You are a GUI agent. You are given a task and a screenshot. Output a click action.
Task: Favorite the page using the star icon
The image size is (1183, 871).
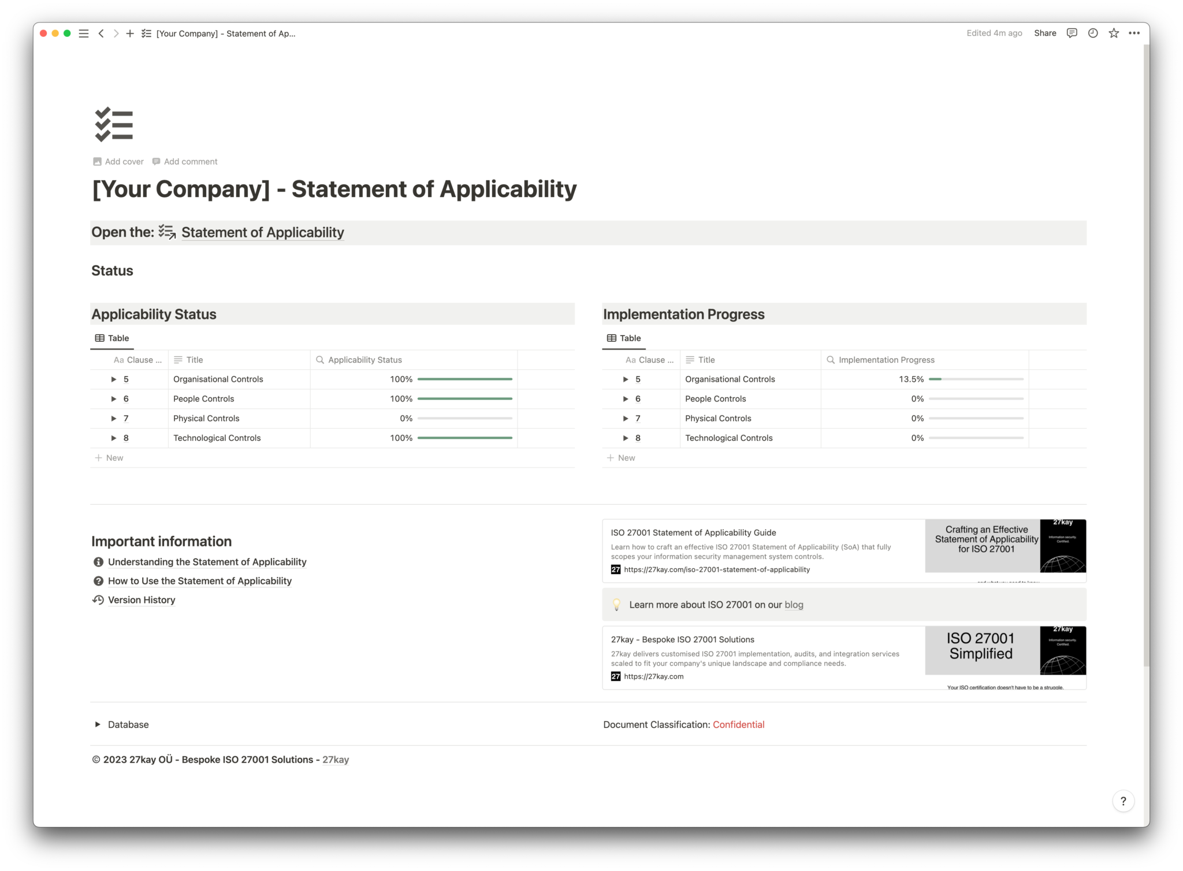pos(1113,33)
